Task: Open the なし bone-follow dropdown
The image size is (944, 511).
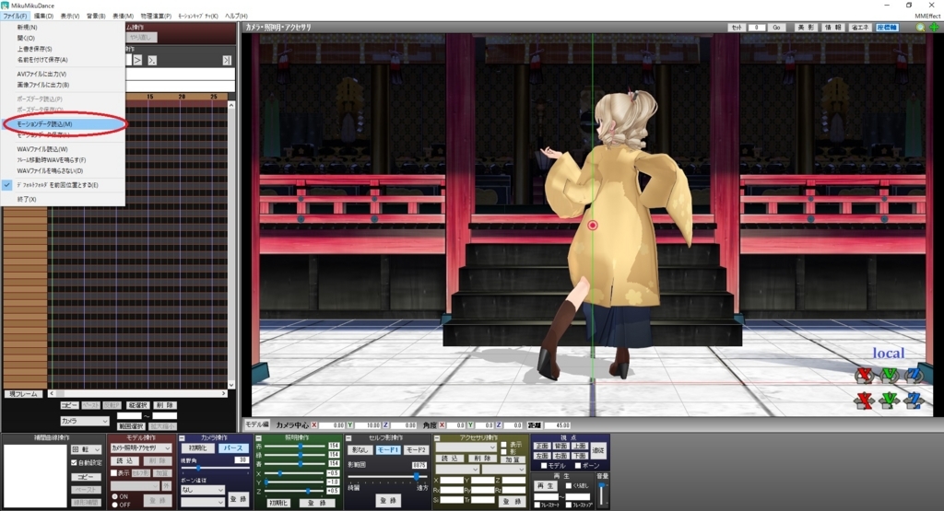Action: (202, 490)
